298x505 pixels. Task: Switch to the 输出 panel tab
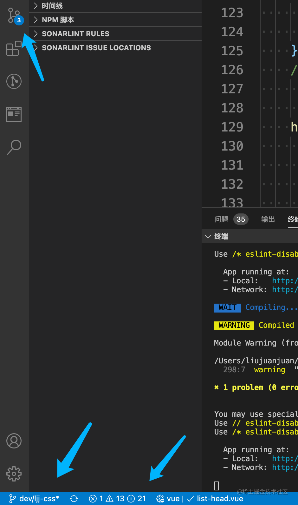[x=268, y=219]
